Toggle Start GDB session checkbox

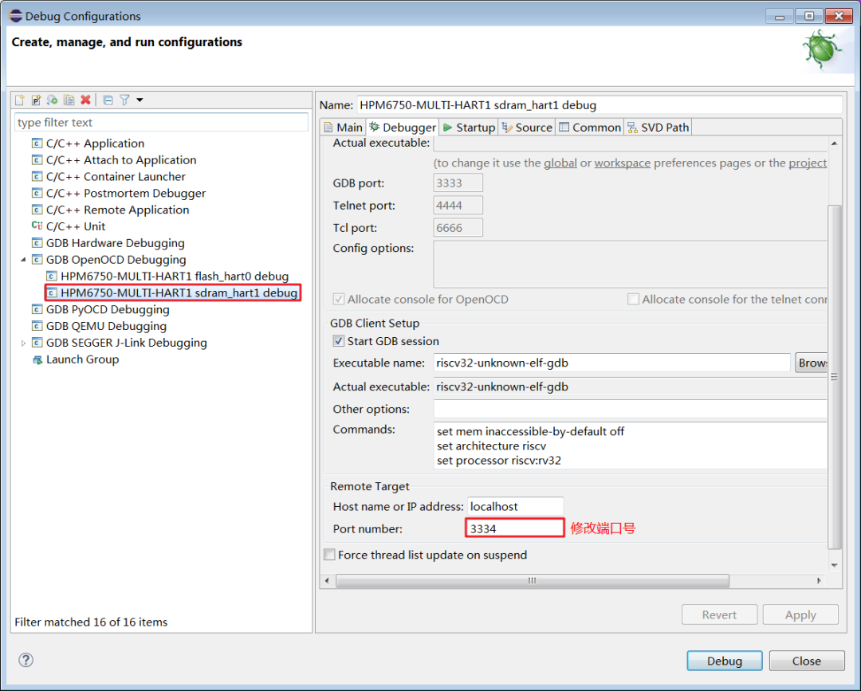click(339, 341)
